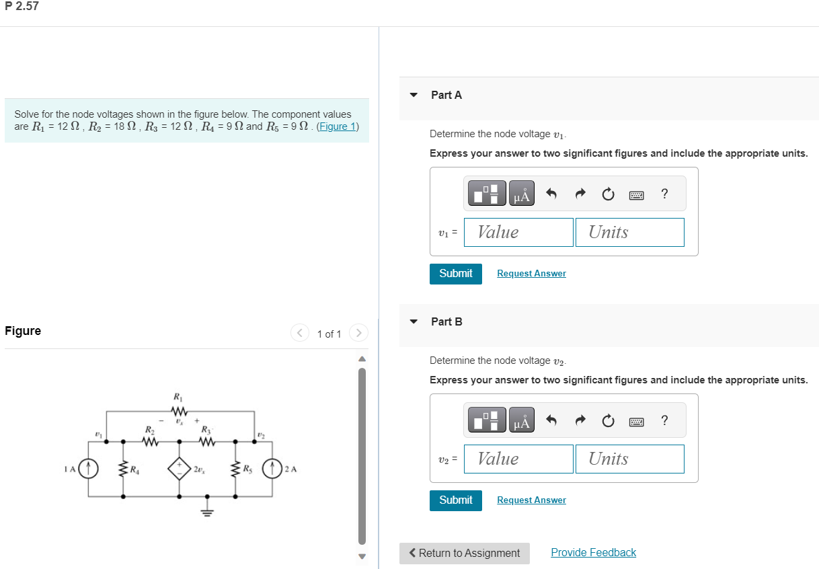The width and height of the screenshot is (819, 569).
Task: Click the undo icon in Part A toolbar
Action: coord(552,193)
